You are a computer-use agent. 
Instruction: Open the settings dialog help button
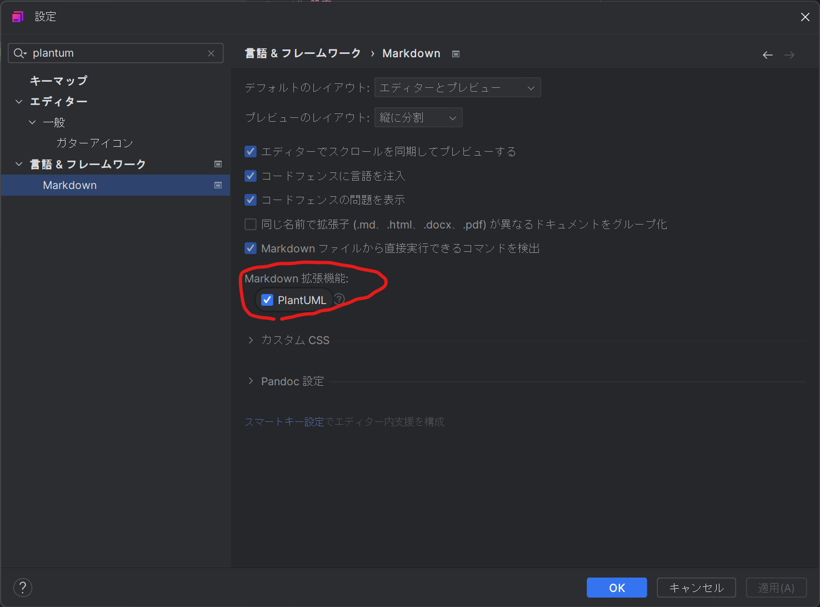click(23, 588)
